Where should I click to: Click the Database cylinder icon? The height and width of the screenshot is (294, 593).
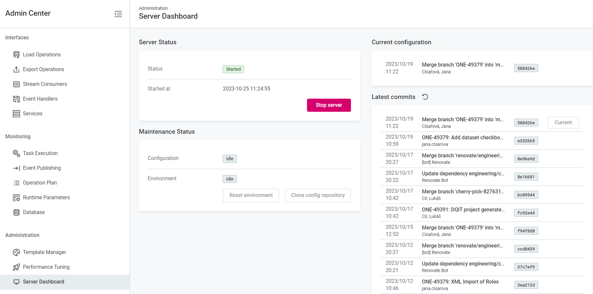point(16,212)
